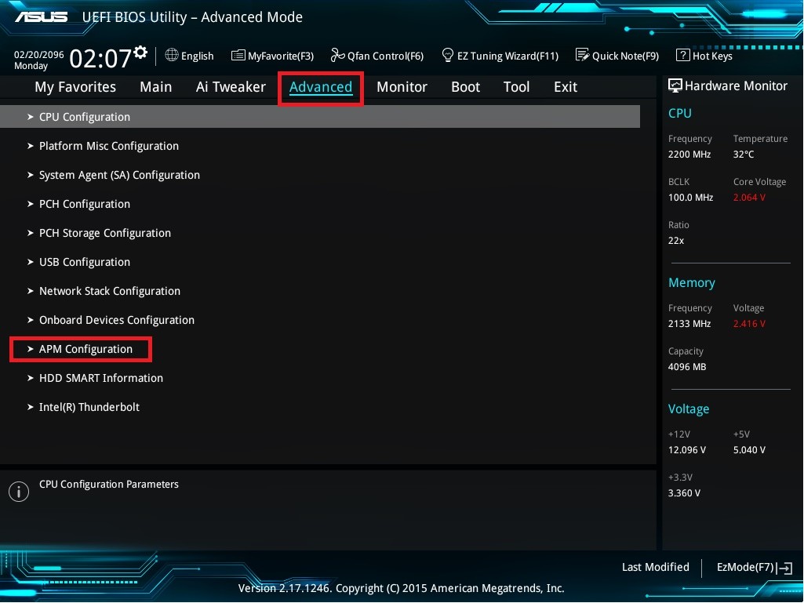Click the 02/20/2096 date text
Viewport: 804px width, 603px height.
[x=39, y=54]
